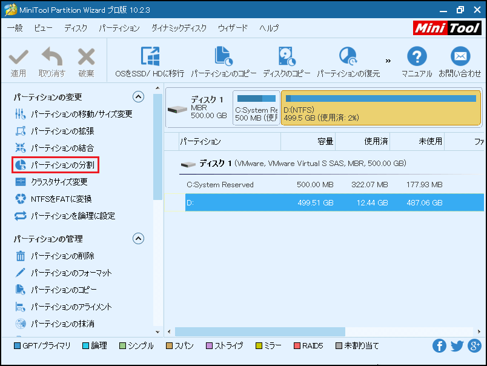The image size is (487, 366).
Task: Collapse the パーティションの変更 section
Action: click(138, 97)
